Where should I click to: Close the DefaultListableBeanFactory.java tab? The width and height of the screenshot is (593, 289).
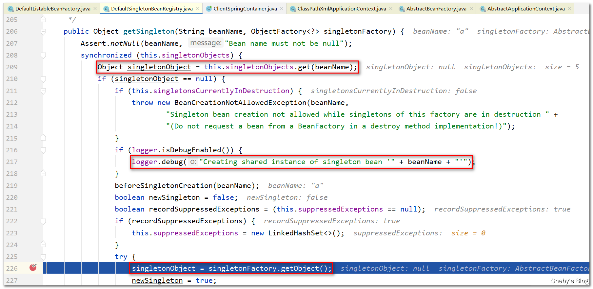(95, 9)
